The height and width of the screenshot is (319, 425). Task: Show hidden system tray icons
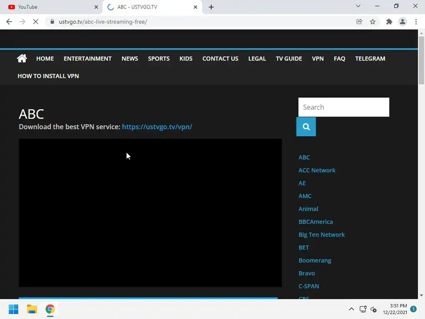(x=351, y=309)
